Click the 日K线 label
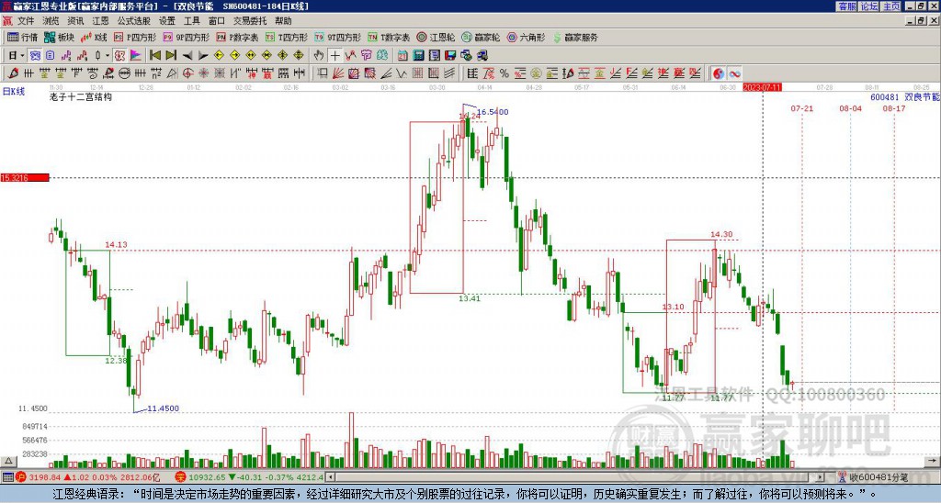The width and height of the screenshot is (941, 503). tap(13, 92)
